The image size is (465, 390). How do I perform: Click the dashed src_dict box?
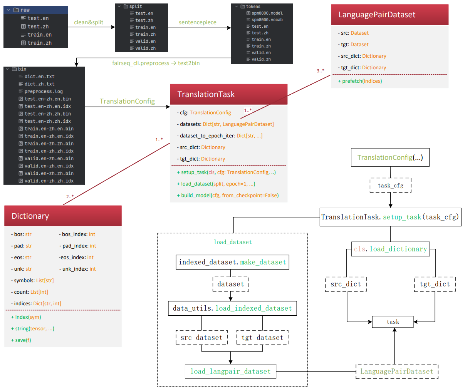pos(346,284)
